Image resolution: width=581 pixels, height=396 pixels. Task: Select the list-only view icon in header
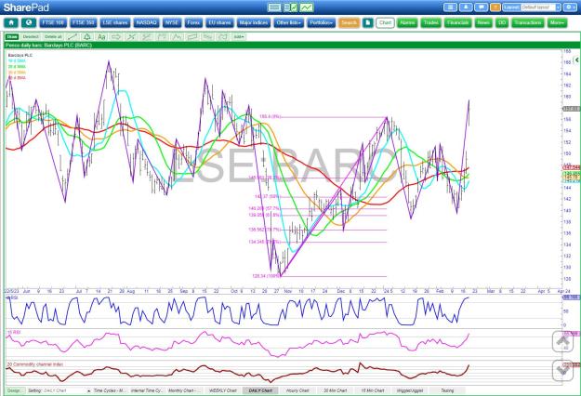pos(274,7)
